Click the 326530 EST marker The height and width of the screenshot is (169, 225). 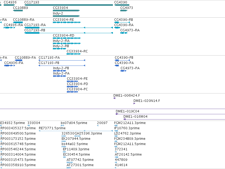coord(64,136)
